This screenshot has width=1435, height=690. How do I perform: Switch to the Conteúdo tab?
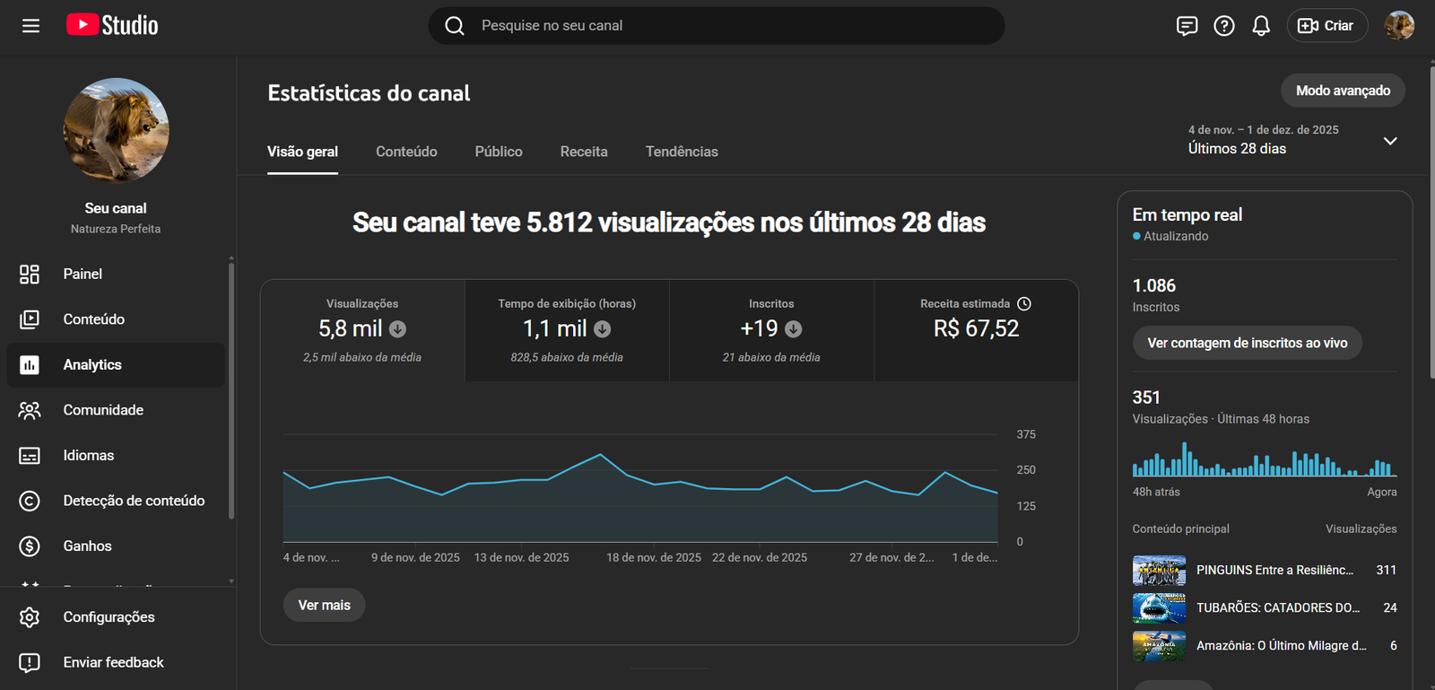(x=406, y=152)
